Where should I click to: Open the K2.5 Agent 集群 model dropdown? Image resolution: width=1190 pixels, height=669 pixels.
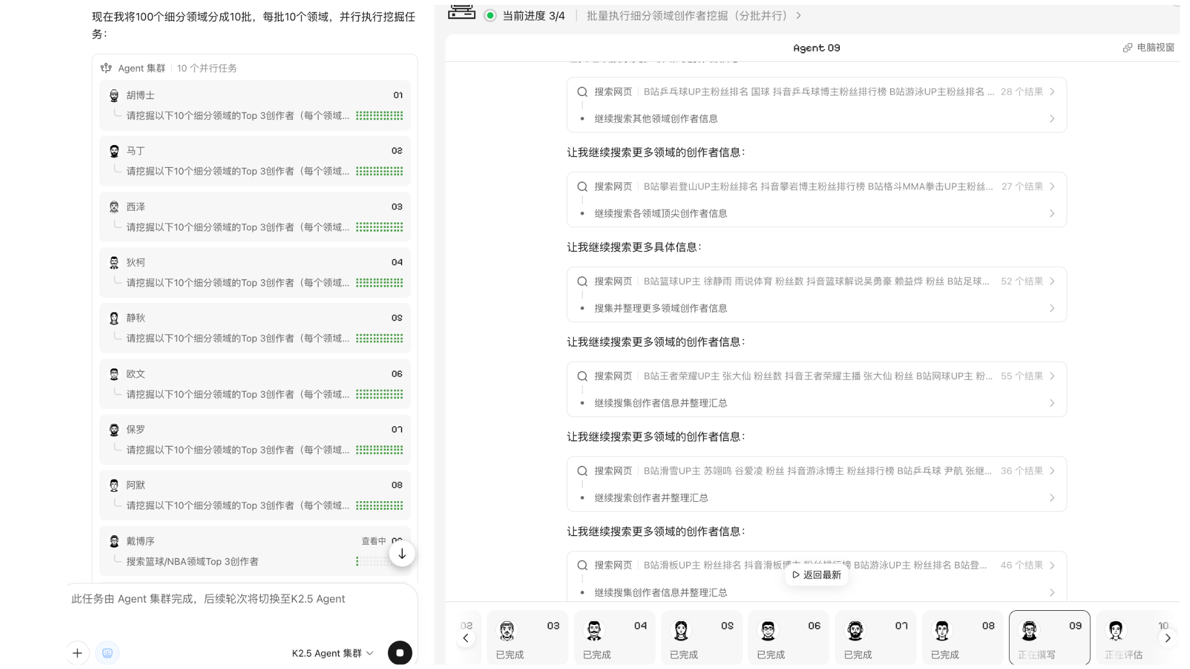pyautogui.click(x=333, y=653)
